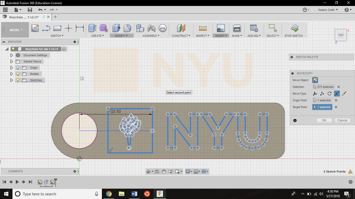Click the Measure ruler icon
This screenshot has height=199, width=355.
[x=203, y=28]
